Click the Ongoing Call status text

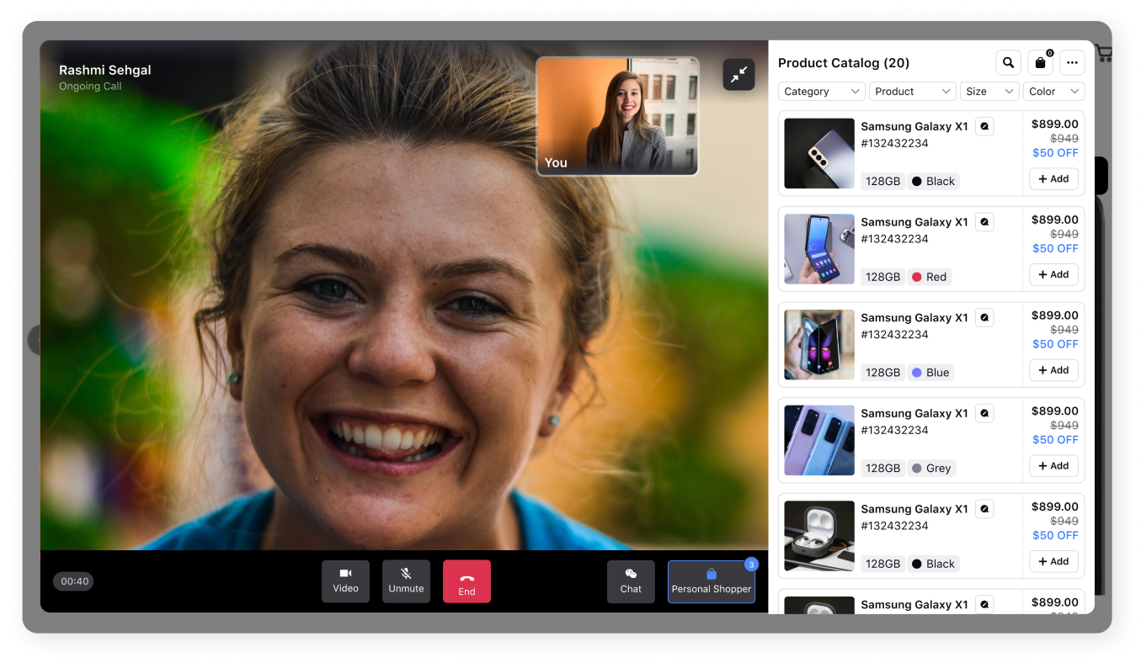point(90,87)
